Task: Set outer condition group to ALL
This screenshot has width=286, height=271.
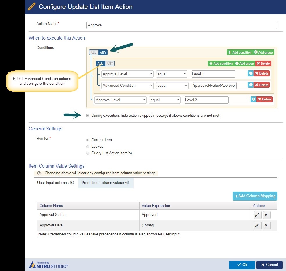Action: tap(93, 52)
